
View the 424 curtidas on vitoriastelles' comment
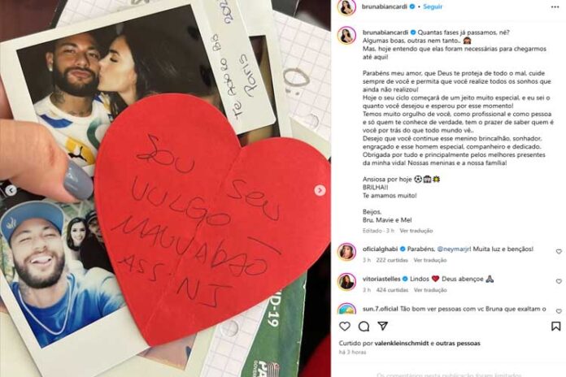pyautogui.click(x=392, y=290)
